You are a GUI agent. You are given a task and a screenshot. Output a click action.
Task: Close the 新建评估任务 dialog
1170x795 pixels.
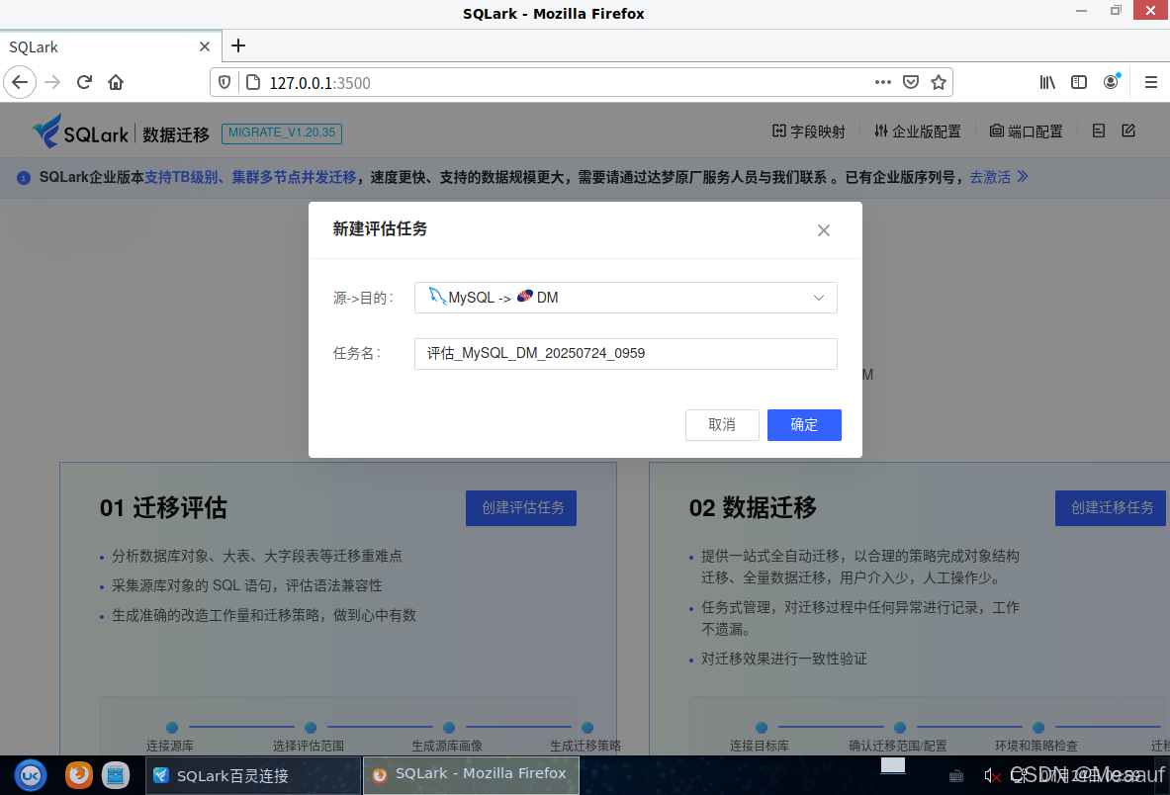pos(824,230)
